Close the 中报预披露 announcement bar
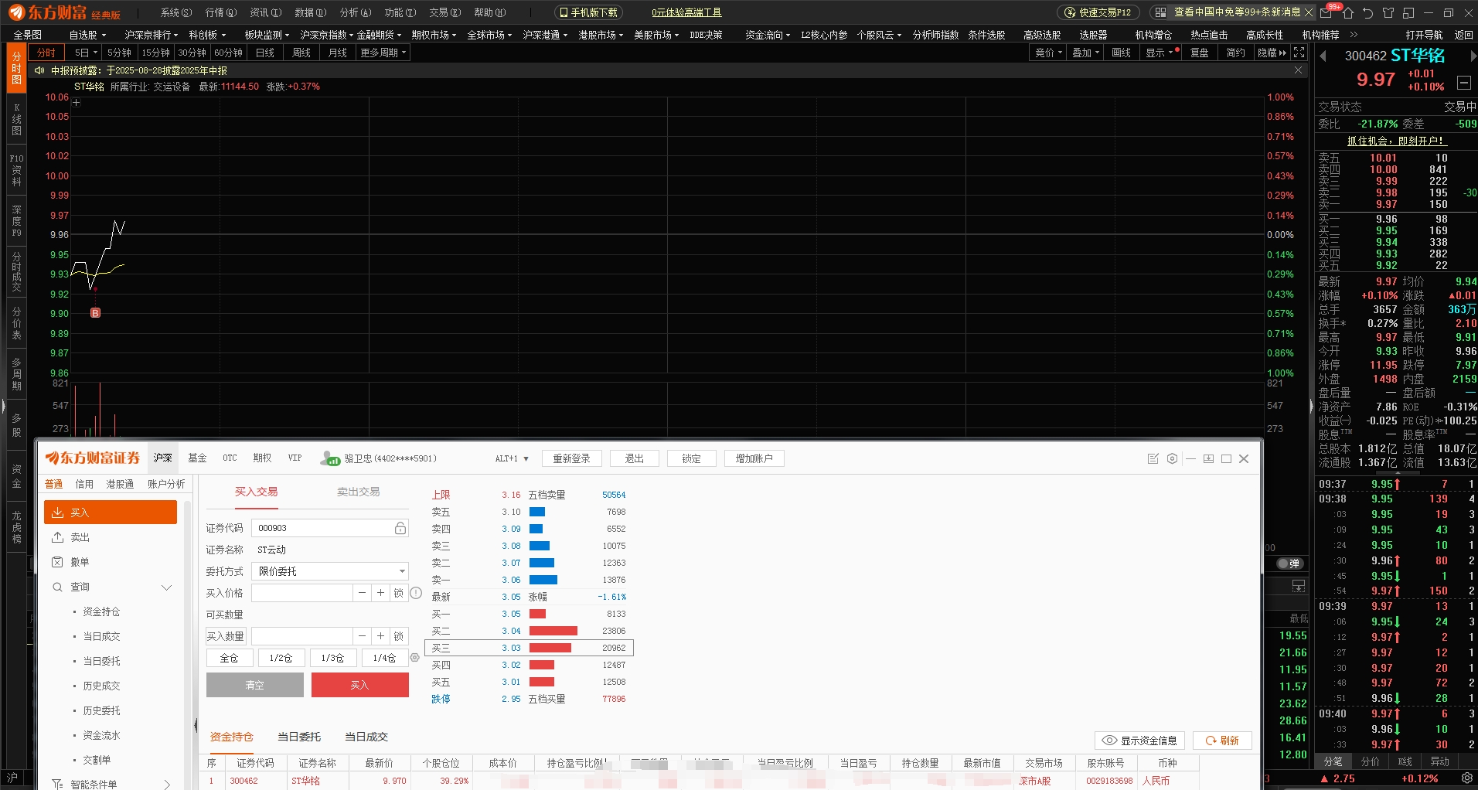The image size is (1478, 790). tap(1298, 70)
